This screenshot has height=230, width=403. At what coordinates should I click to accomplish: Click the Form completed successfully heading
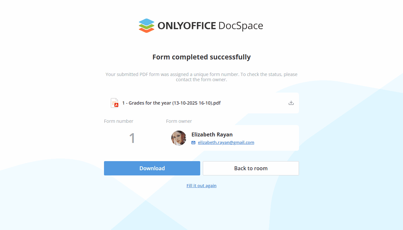click(201, 57)
